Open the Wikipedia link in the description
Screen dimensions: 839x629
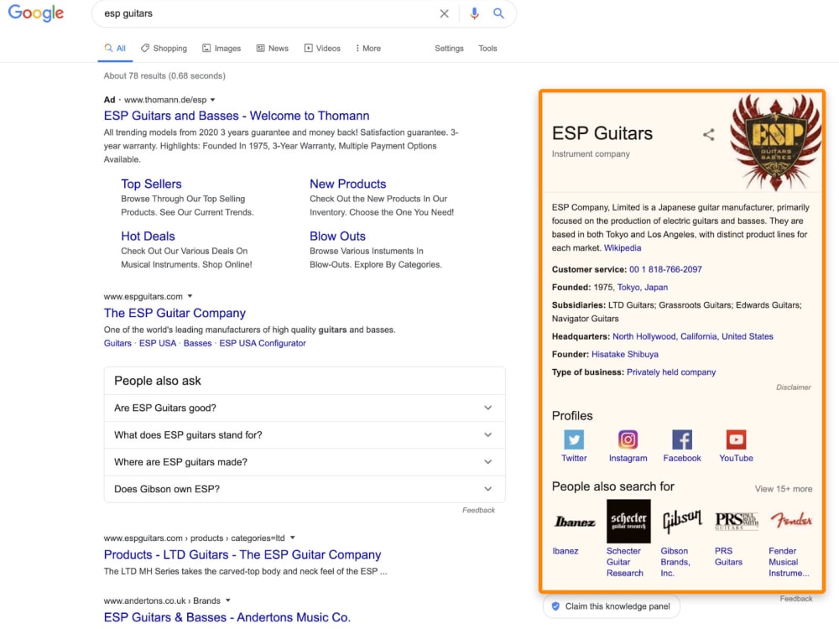pos(623,248)
